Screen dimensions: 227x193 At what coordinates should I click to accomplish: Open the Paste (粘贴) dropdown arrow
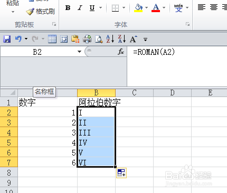coord(13,12)
